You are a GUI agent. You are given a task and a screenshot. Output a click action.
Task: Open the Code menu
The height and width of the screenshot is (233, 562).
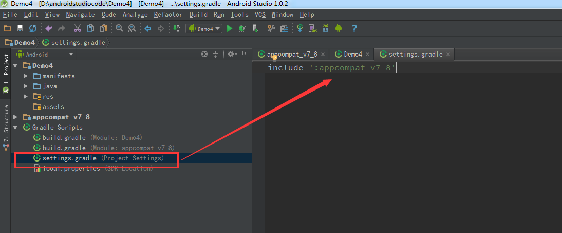click(x=108, y=15)
